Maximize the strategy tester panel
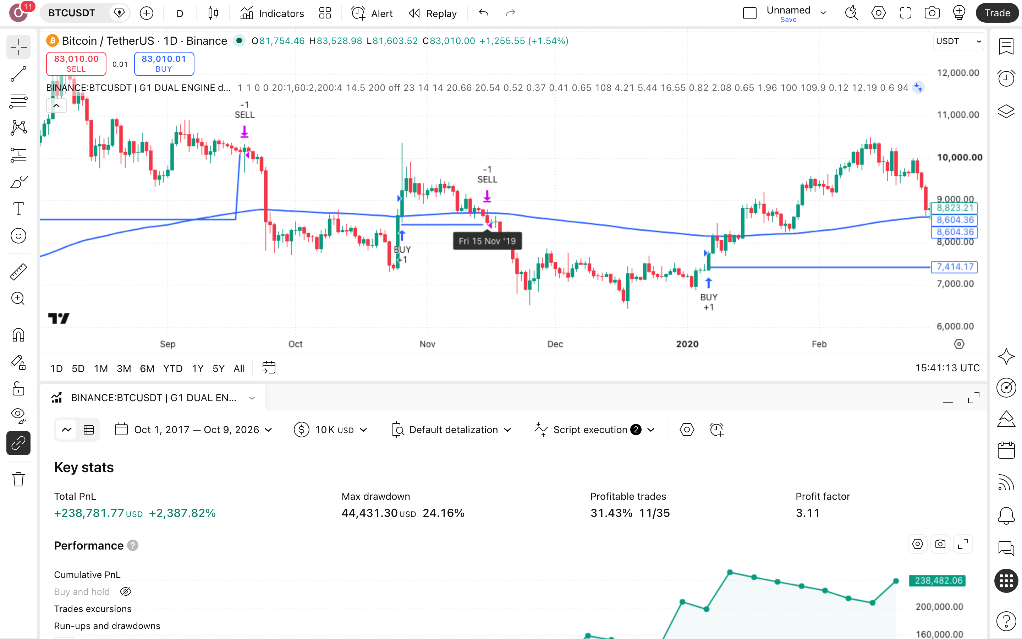 click(973, 398)
